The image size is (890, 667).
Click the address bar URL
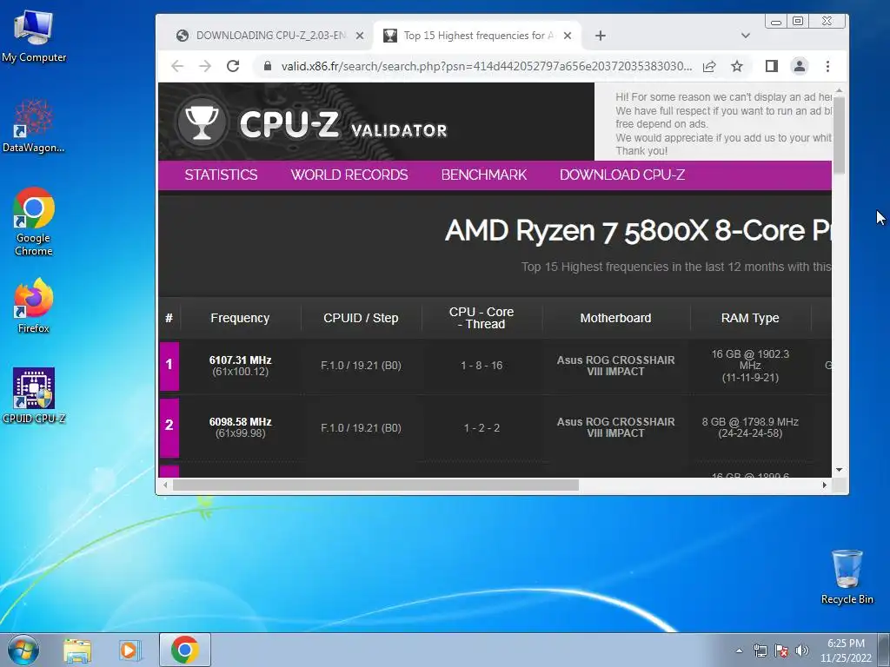click(x=487, y=66)
